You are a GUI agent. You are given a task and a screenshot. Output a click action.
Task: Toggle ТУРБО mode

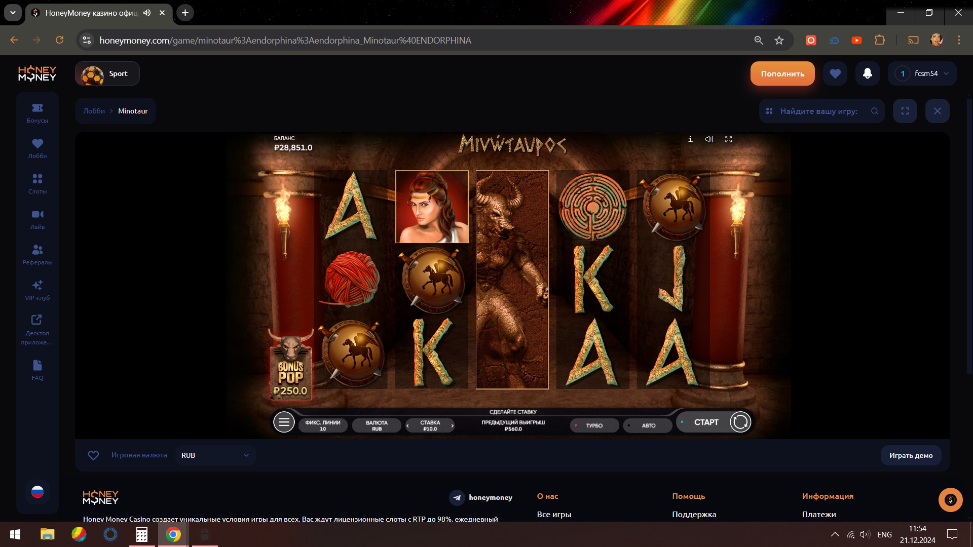[594, 425]
